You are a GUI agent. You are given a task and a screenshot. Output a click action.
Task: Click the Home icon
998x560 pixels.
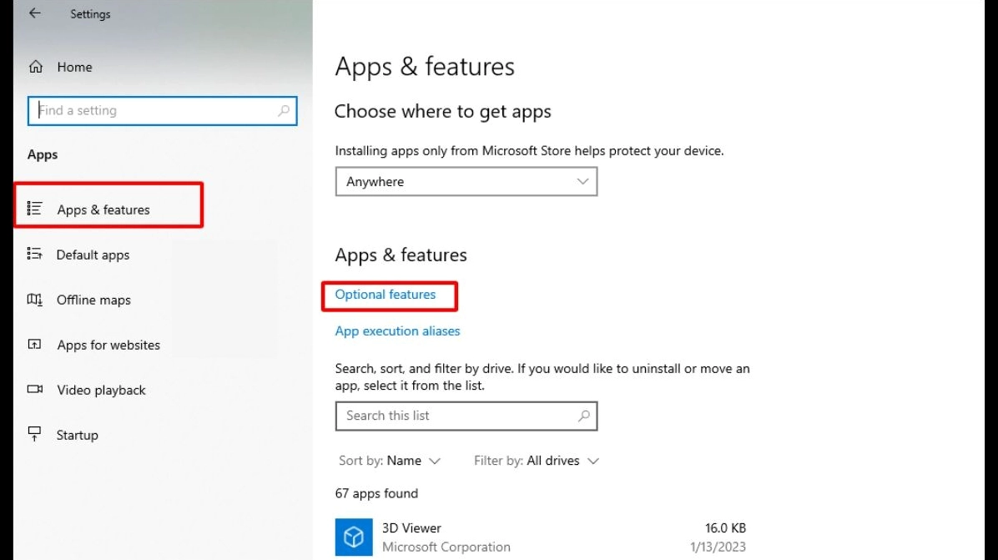34,67
